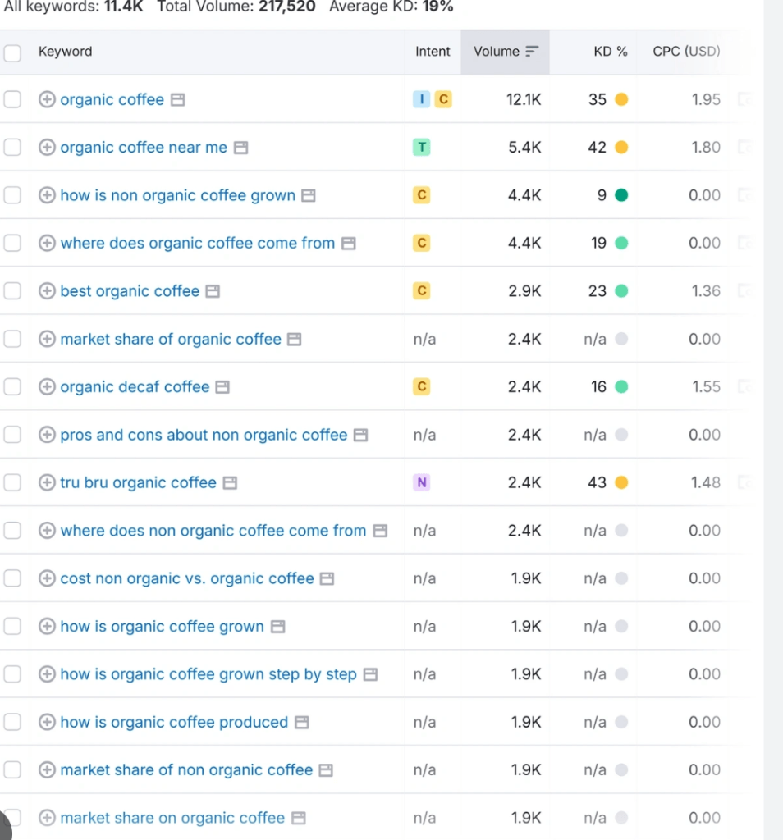Click the yellow KD difficulty dot beside 35

tap(623, 99)
